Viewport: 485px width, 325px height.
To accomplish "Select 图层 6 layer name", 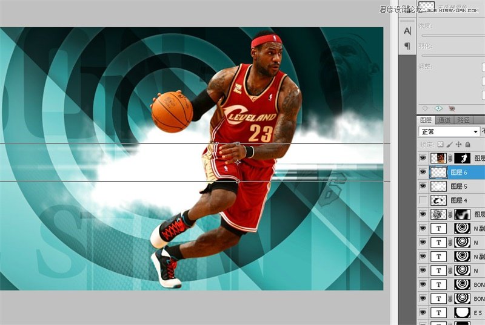I will [459, 172].
